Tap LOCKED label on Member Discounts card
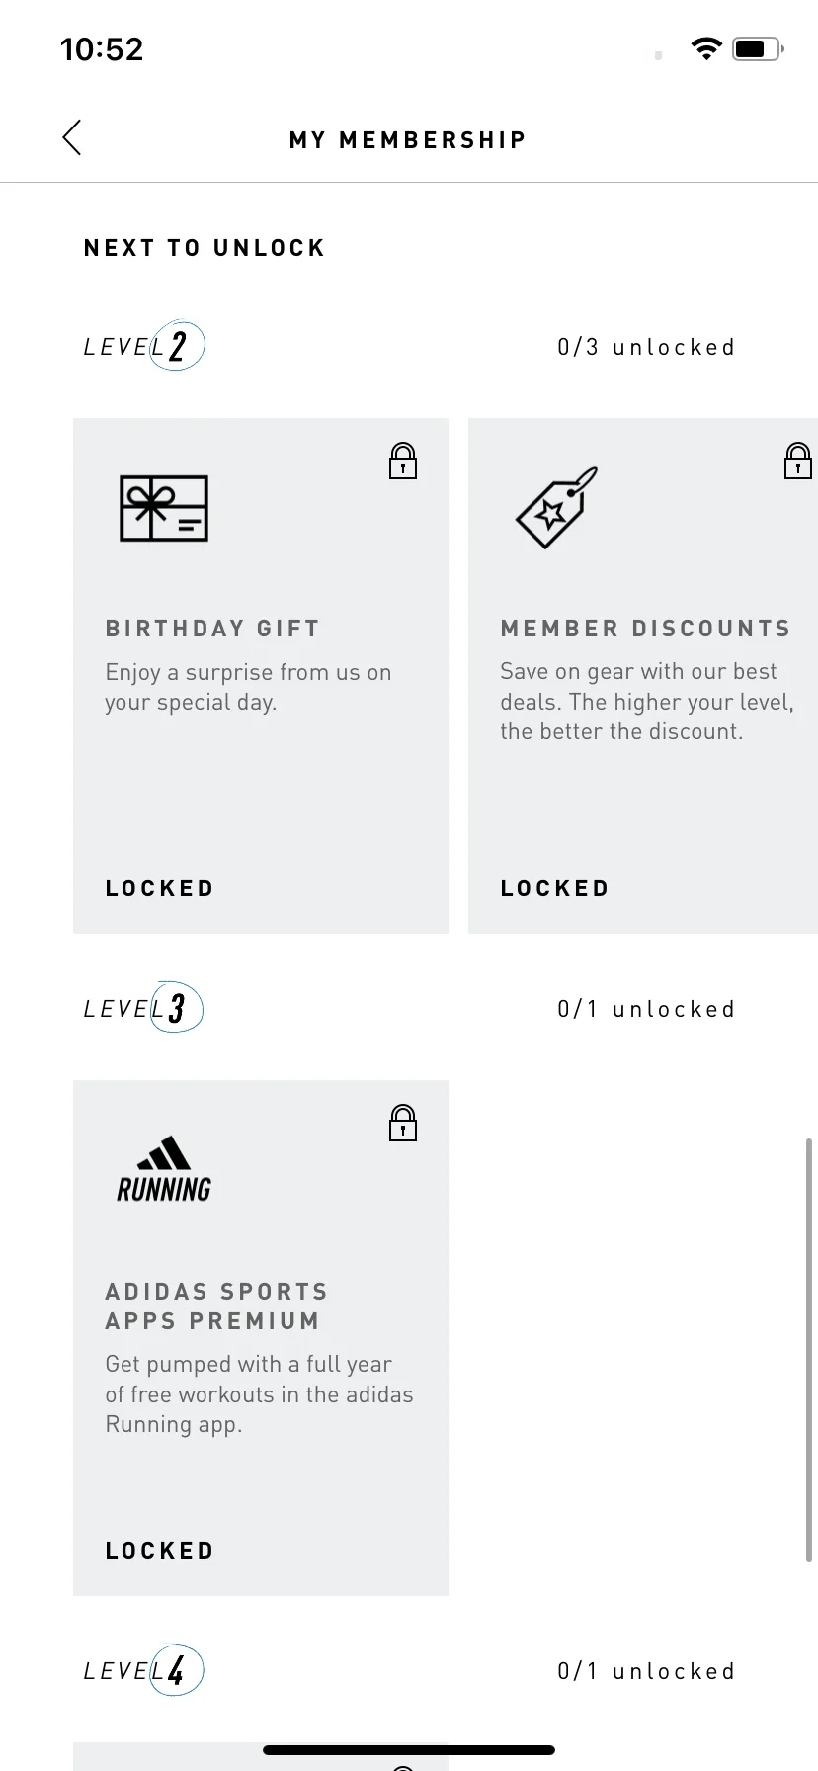818x1771 pixels. (x=555, y=888)
